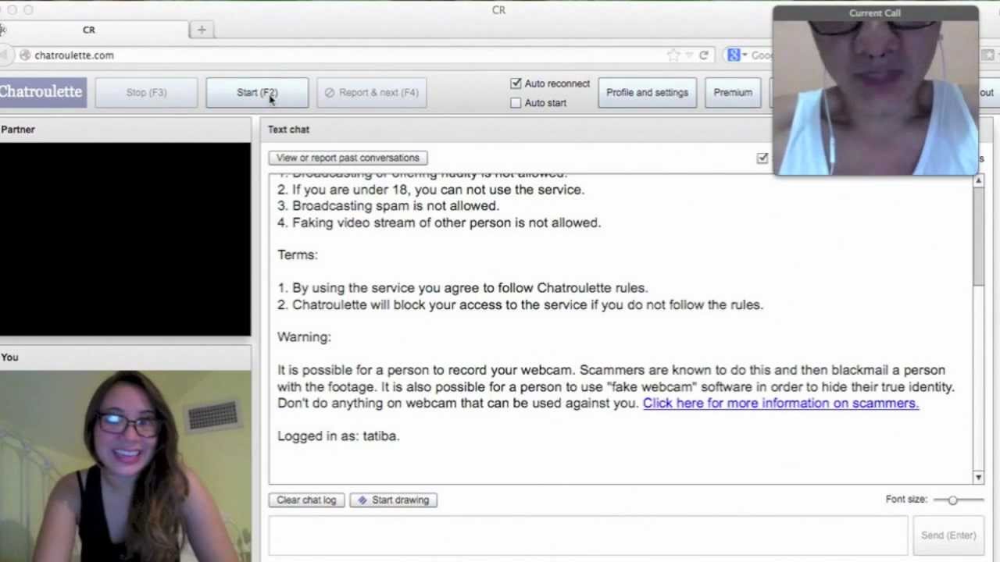Click 'Current Call' title bar

875,12
